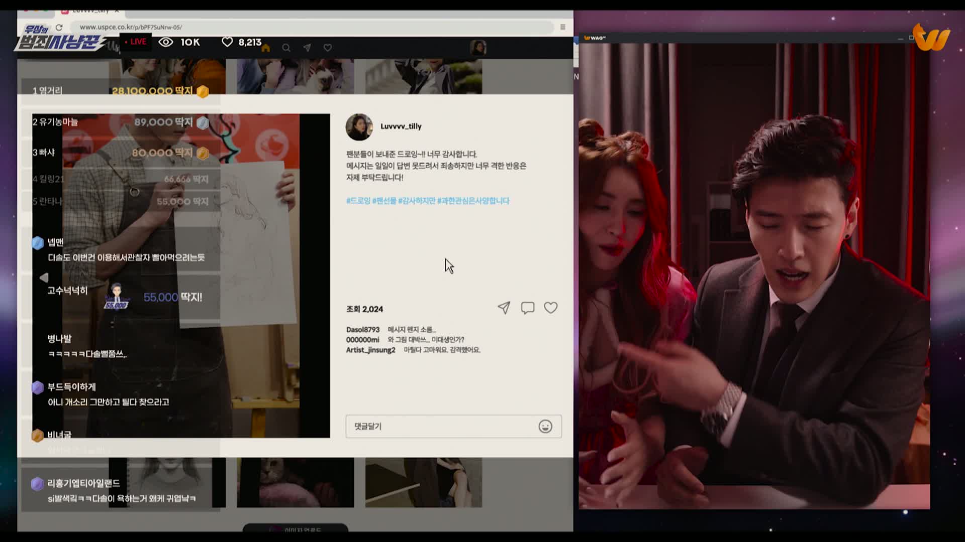Open search with the magnifier icon
Screen dimensions: 965x542
pyautogui.click(x=286, y=48)
